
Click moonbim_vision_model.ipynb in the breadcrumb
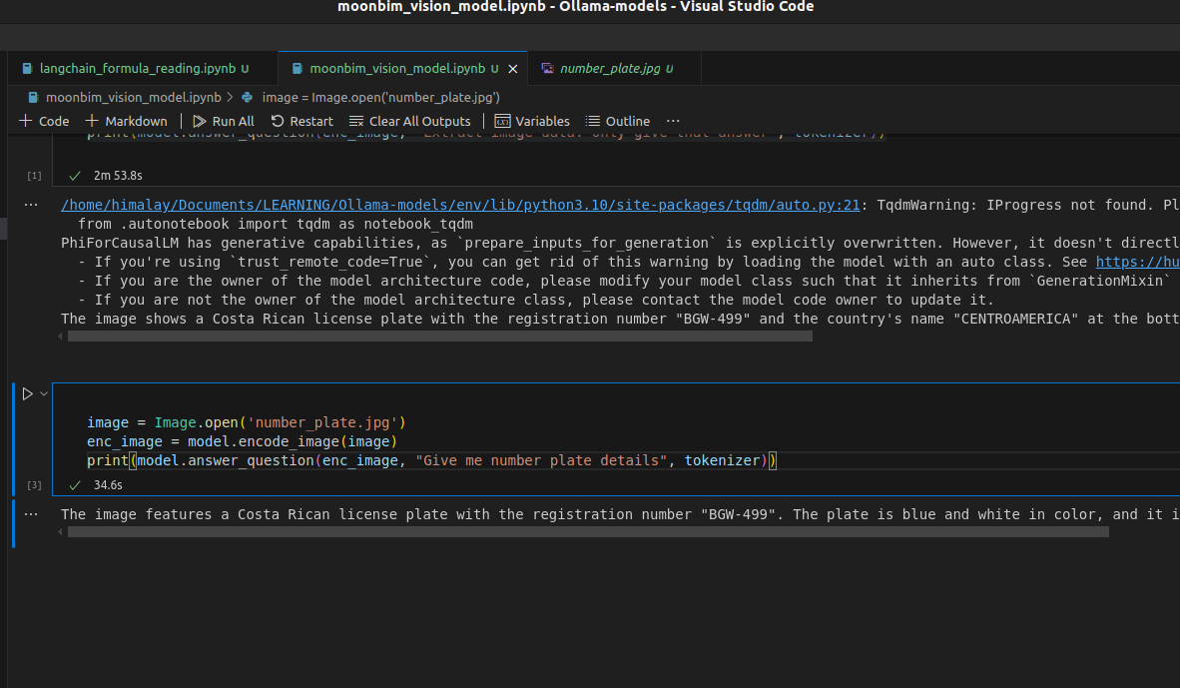[133, 97]
